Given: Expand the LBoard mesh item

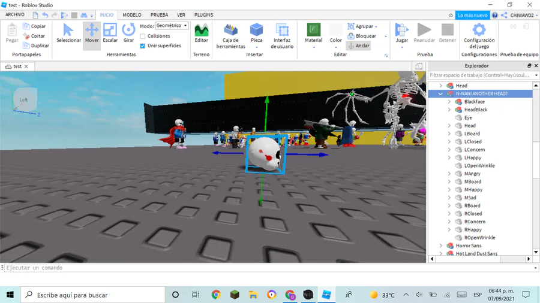Looking at the screenshot, I should click(449, 134).
